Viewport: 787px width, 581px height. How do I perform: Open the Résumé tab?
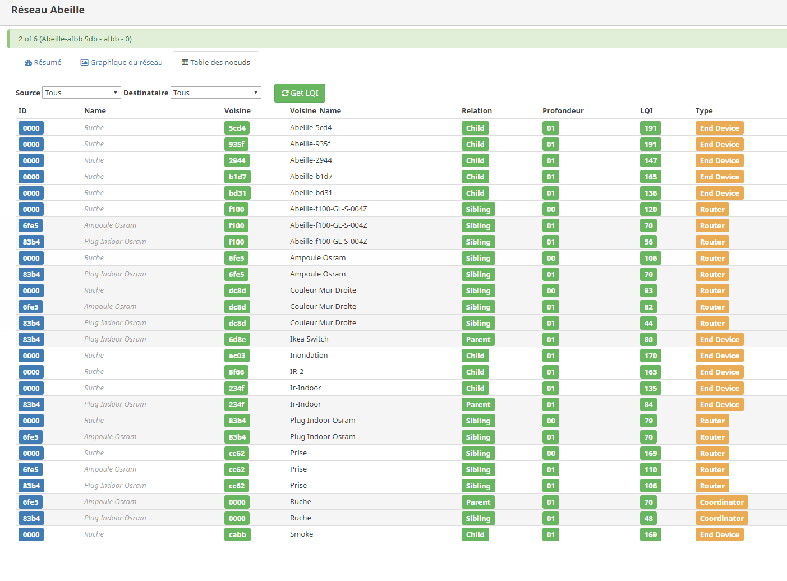pyautogui.click(x=43, y=62)
